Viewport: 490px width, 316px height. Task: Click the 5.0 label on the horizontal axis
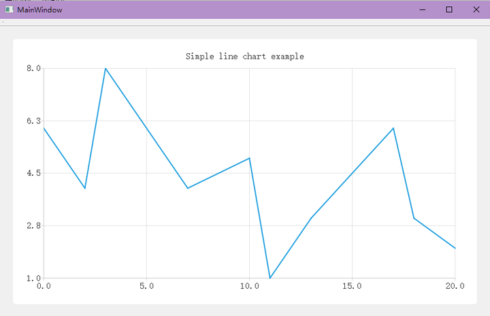(x=146, y=287)
